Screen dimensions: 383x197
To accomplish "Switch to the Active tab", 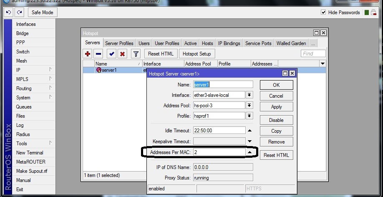I will (x=190, y=43).
